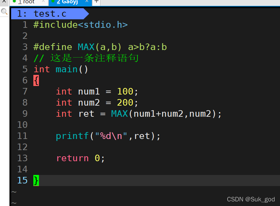280x206 pixels.
Task: Click 'main()' on line 5
Action: coord(72,69)
